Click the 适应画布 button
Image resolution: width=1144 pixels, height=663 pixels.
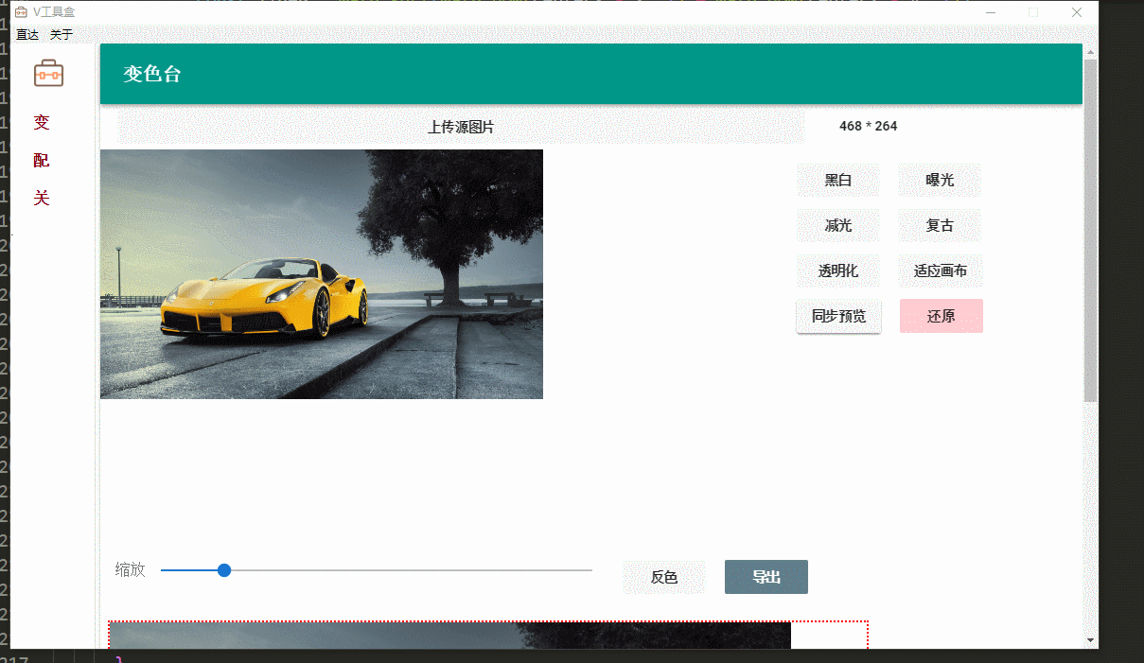941,270
